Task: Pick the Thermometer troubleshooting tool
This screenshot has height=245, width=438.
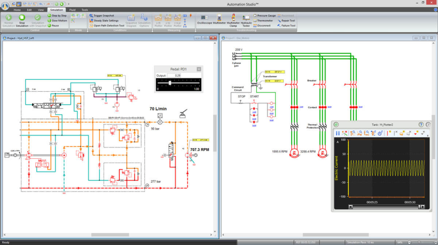Action: point(263,20)
